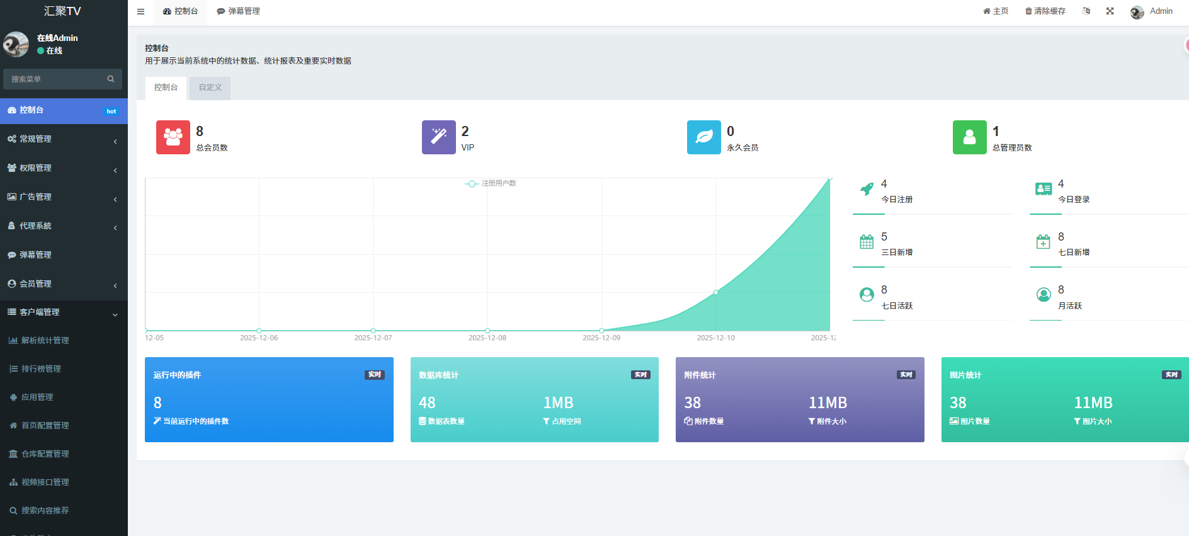Click the rocket icon for today's registrations

coord(867,189)
